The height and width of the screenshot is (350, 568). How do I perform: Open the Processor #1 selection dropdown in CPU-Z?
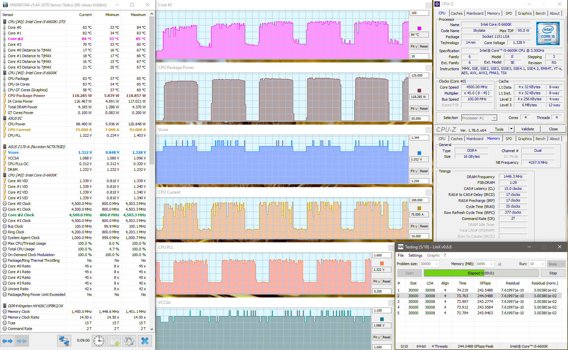tap(479, 118)
